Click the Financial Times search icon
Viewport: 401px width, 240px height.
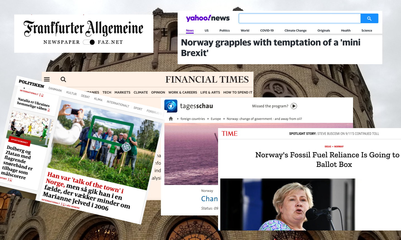(x=63, y=80)
